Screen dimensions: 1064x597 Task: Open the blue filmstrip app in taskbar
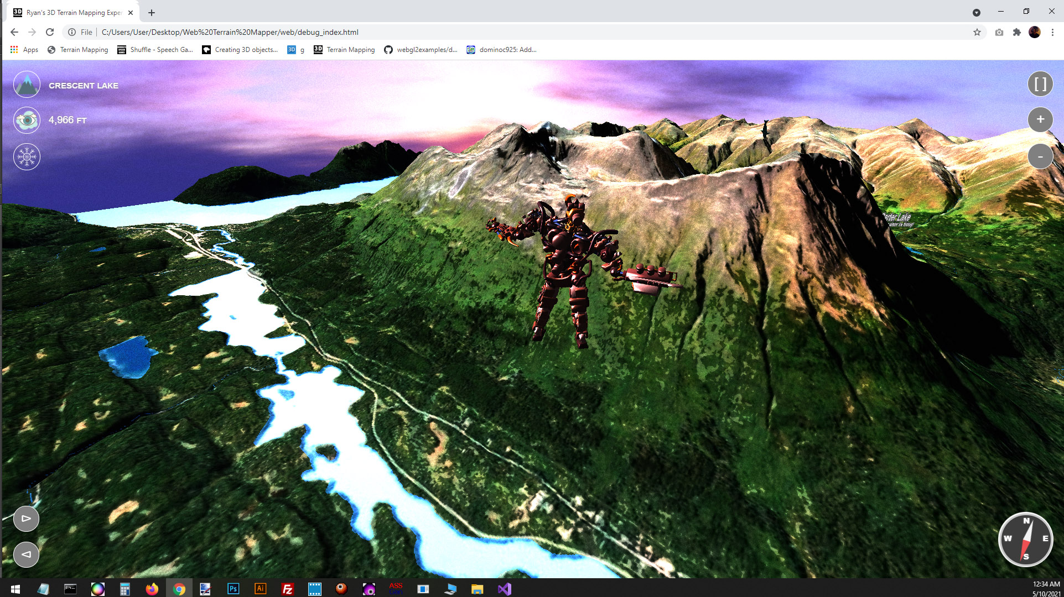click(x=314, y=589)
